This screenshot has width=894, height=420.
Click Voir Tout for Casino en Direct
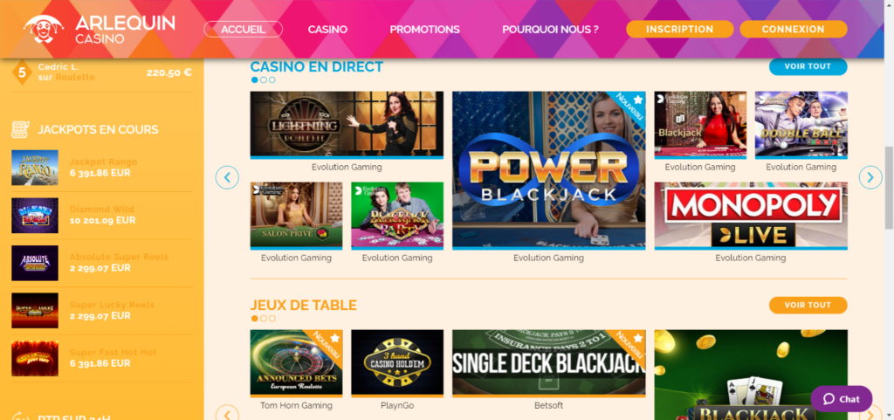[808, 66]
